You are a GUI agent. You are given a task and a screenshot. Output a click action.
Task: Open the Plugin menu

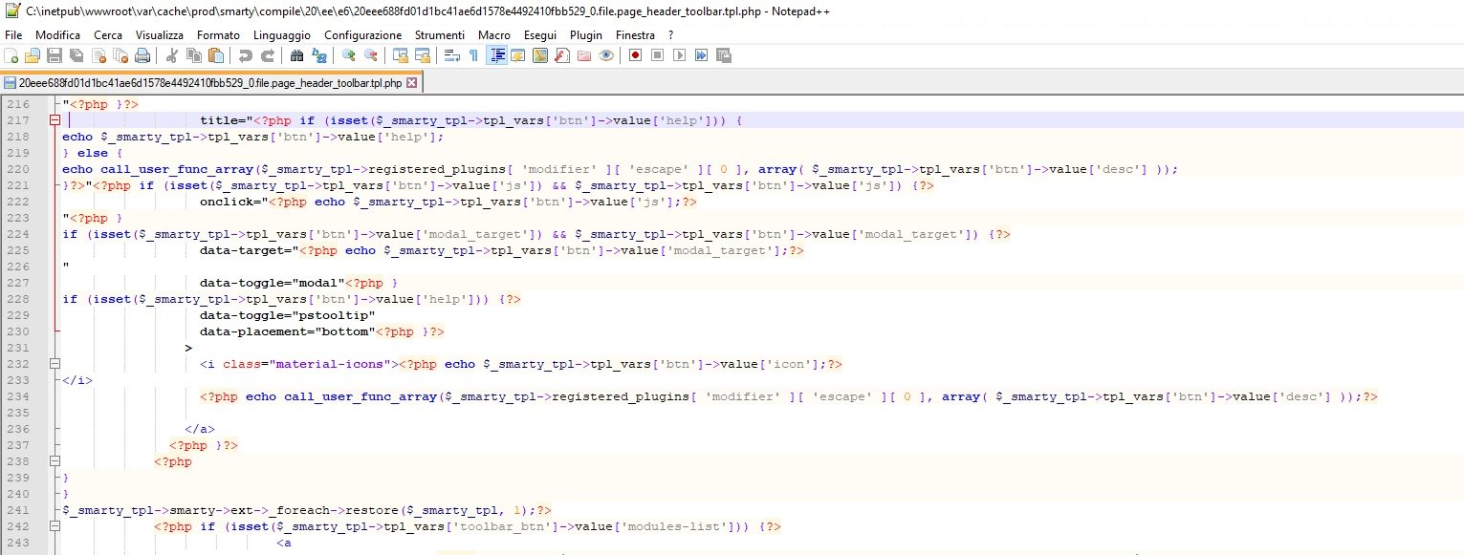tap(587, 35)
